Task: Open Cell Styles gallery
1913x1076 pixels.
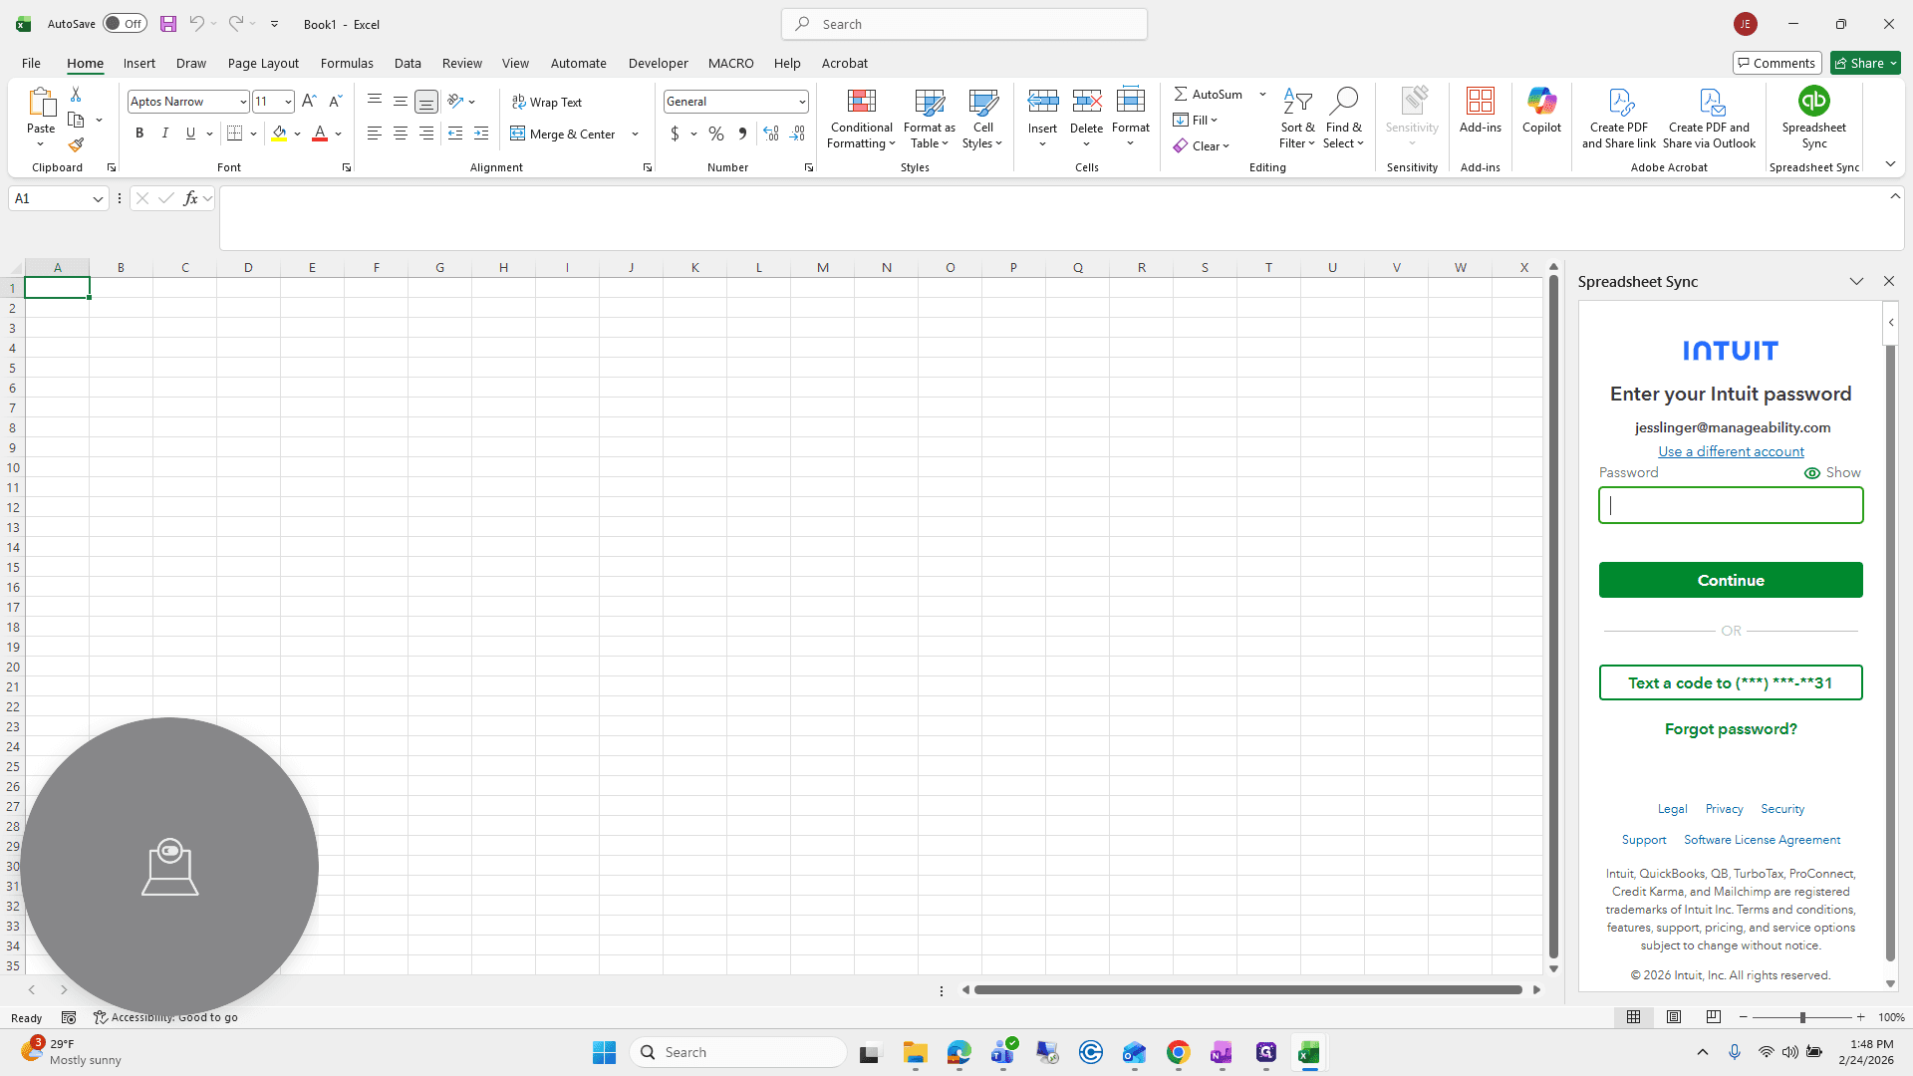Action: tap(982, 118)
